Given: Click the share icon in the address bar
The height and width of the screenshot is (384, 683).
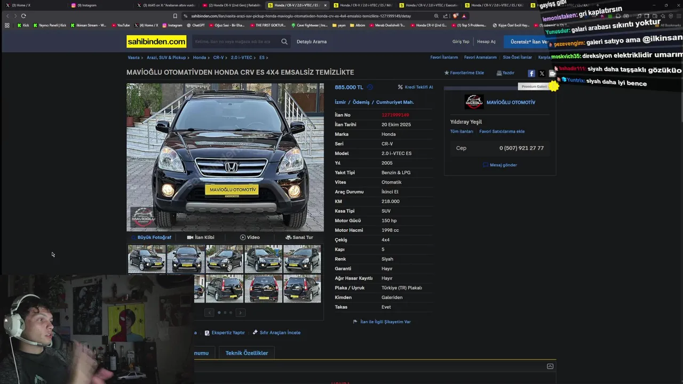Looking at the screenshot, I should pos(446,16).
